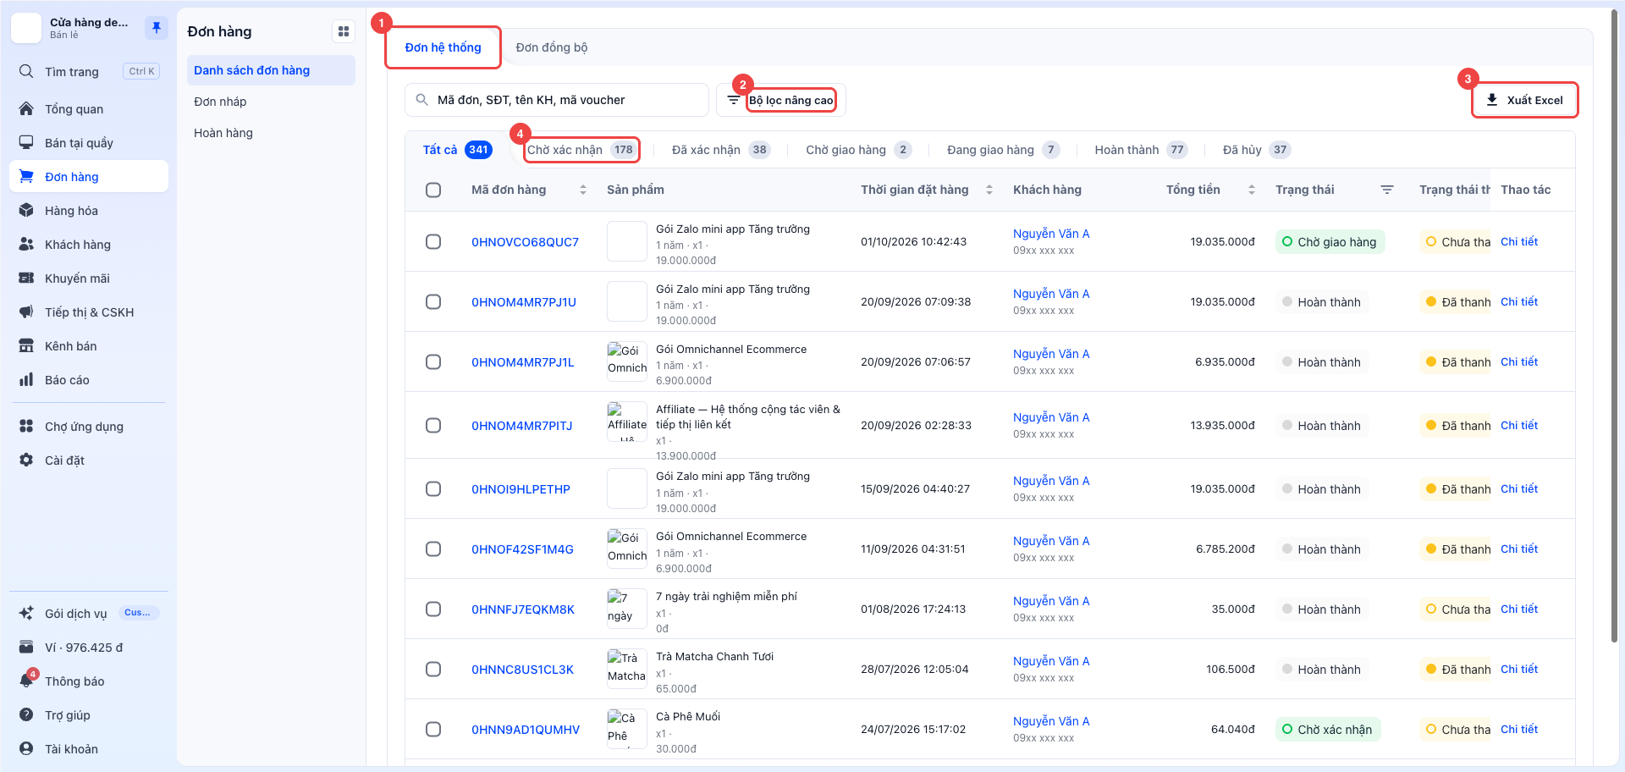Viewport: 1625px width, 772px height.
Task: Click the Thông báo bell icon
Action: click(x=26, y=681)
